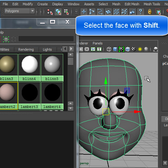
Task: Click the lower scroll down arrow button
Action: pos(71,108)
